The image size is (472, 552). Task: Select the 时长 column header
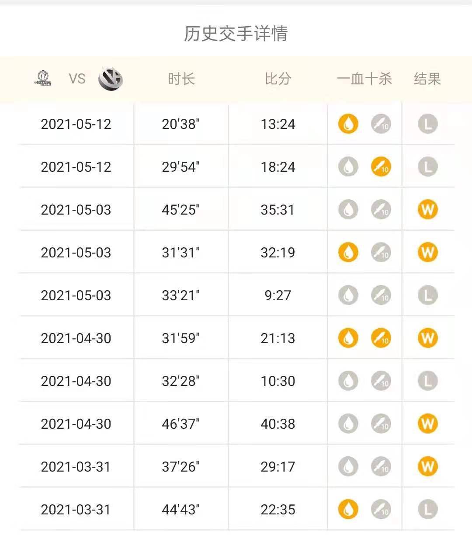coord(181,79)
